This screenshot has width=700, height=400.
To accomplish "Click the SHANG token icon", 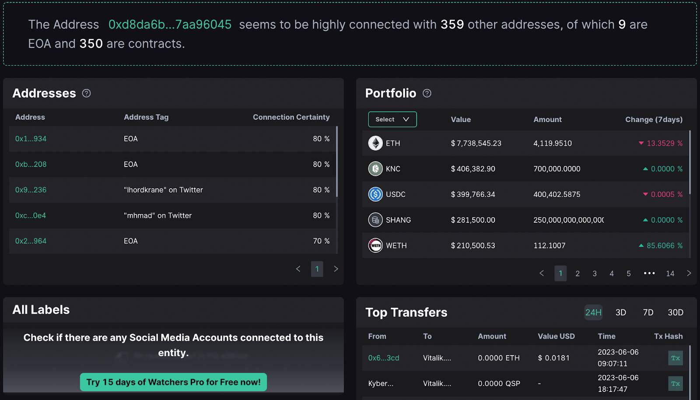I will (x=375, y=220).
